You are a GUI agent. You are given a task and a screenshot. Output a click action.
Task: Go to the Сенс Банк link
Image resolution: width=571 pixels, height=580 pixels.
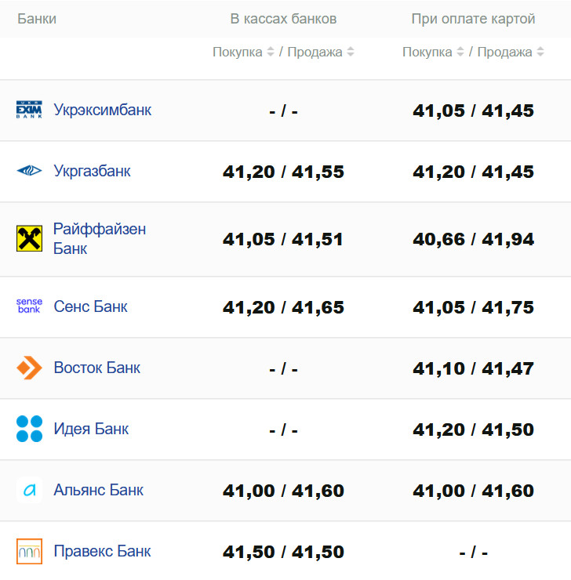pyautogui.click(x=90, y=306)
